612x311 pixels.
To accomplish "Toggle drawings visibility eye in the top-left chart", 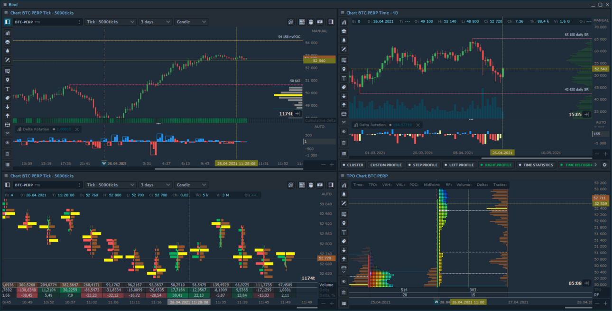I will tap(8, 143).
